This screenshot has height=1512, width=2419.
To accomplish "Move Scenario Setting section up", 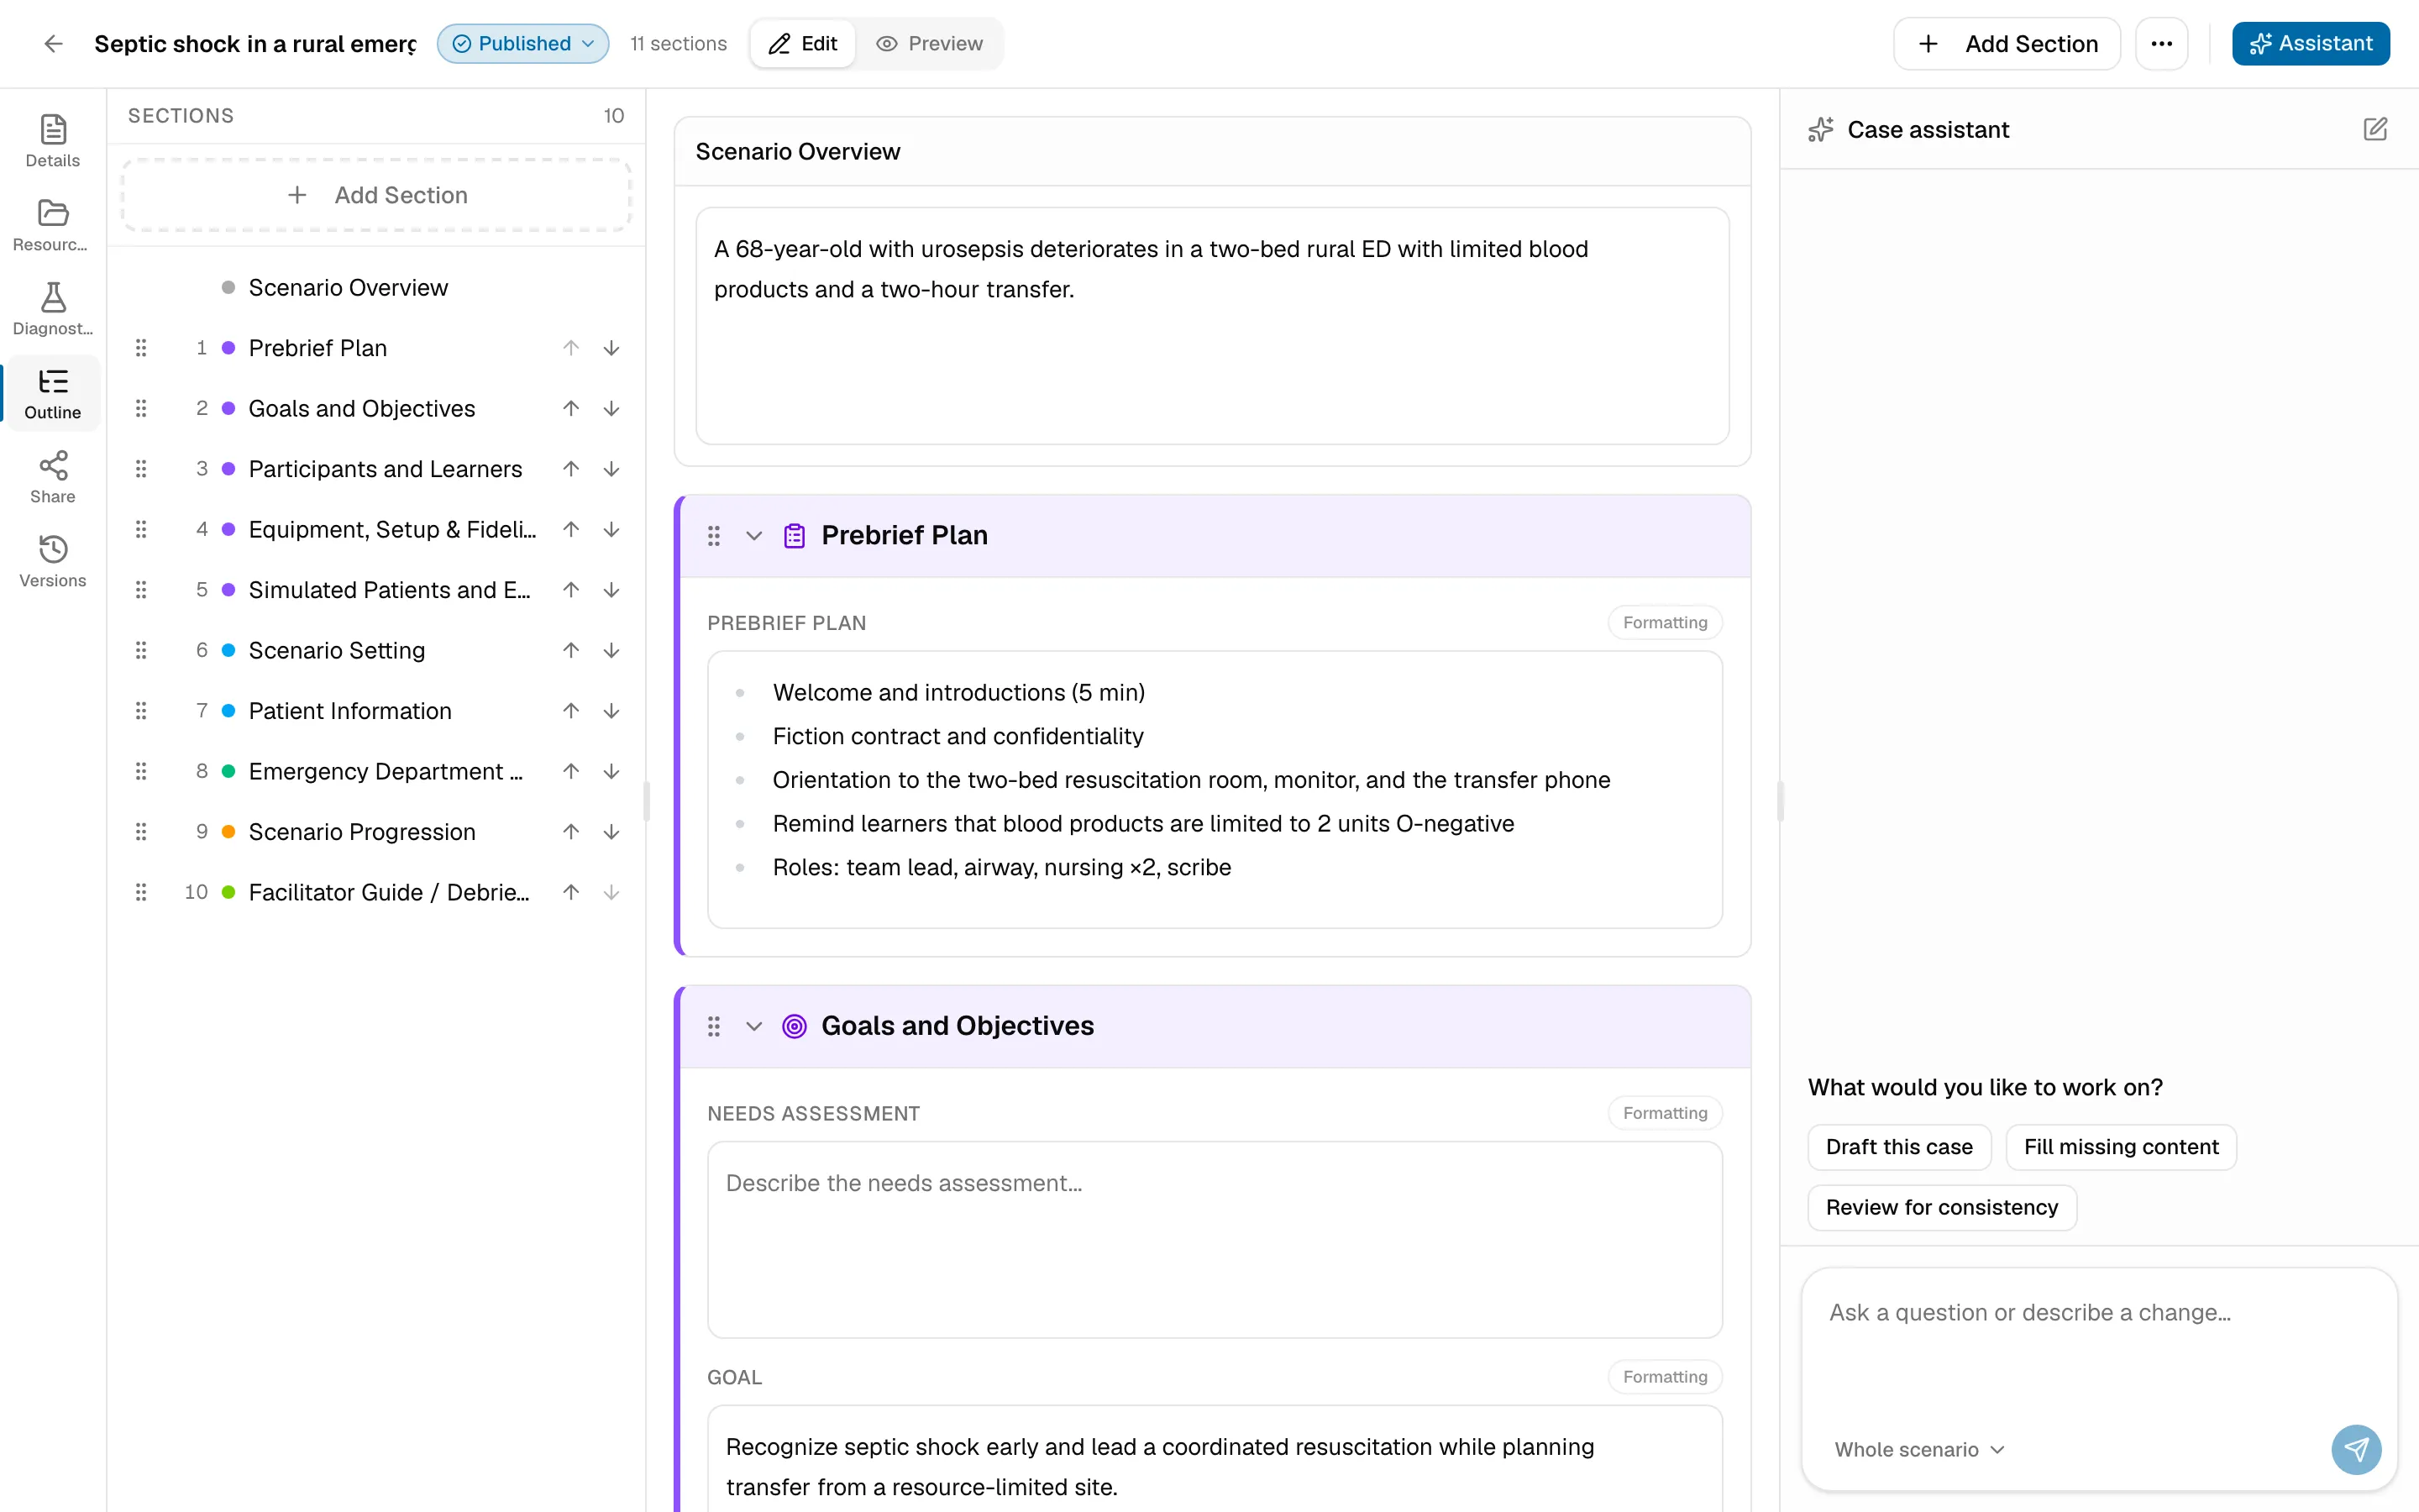I will tap(571, 650).
